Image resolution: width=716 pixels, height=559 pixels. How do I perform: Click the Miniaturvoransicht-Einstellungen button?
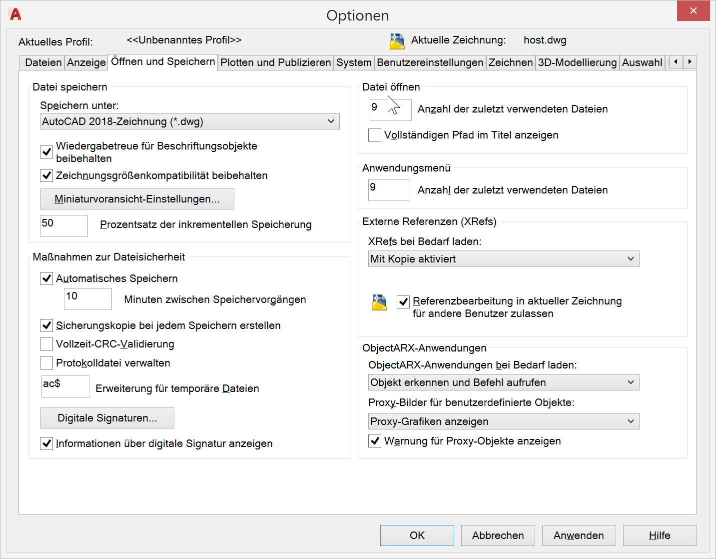[137, 199]
